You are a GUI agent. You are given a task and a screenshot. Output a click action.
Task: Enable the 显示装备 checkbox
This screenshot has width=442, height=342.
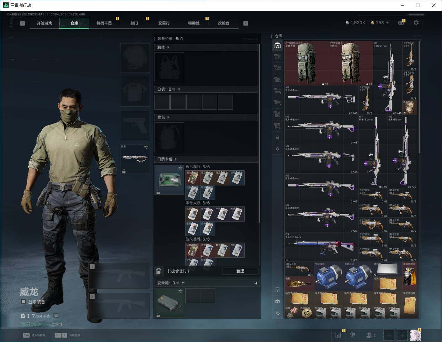(x=23, y=302)
